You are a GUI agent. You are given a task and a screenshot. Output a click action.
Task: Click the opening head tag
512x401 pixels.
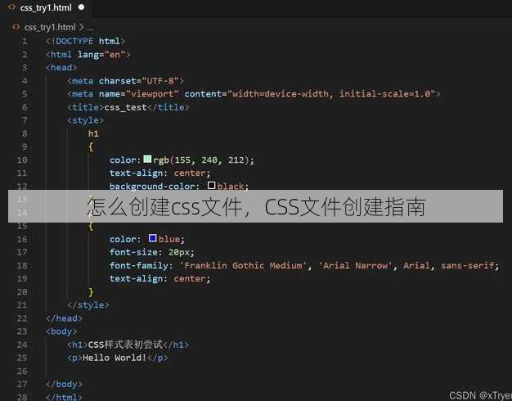61,68
